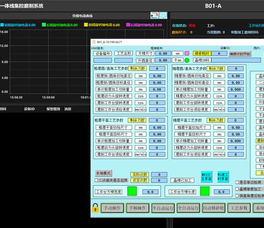Click the 设定次数 value field
Image resolution: width=264 pixels, height=228 pixels.
[159, 180]
